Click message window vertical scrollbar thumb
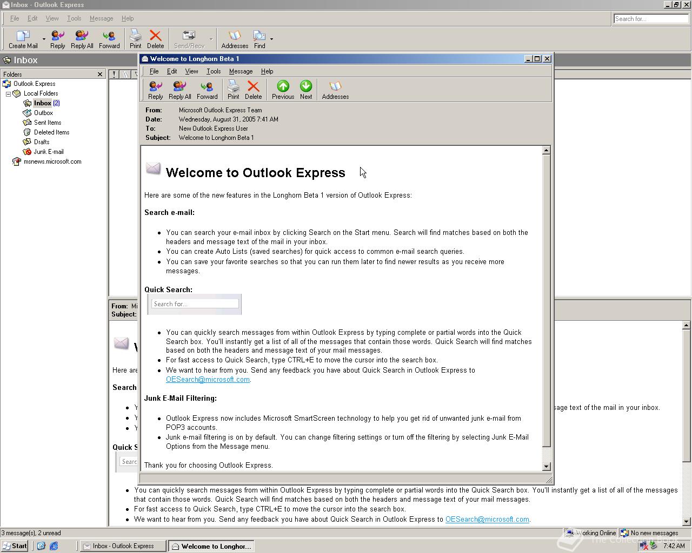 pos(546,301)
